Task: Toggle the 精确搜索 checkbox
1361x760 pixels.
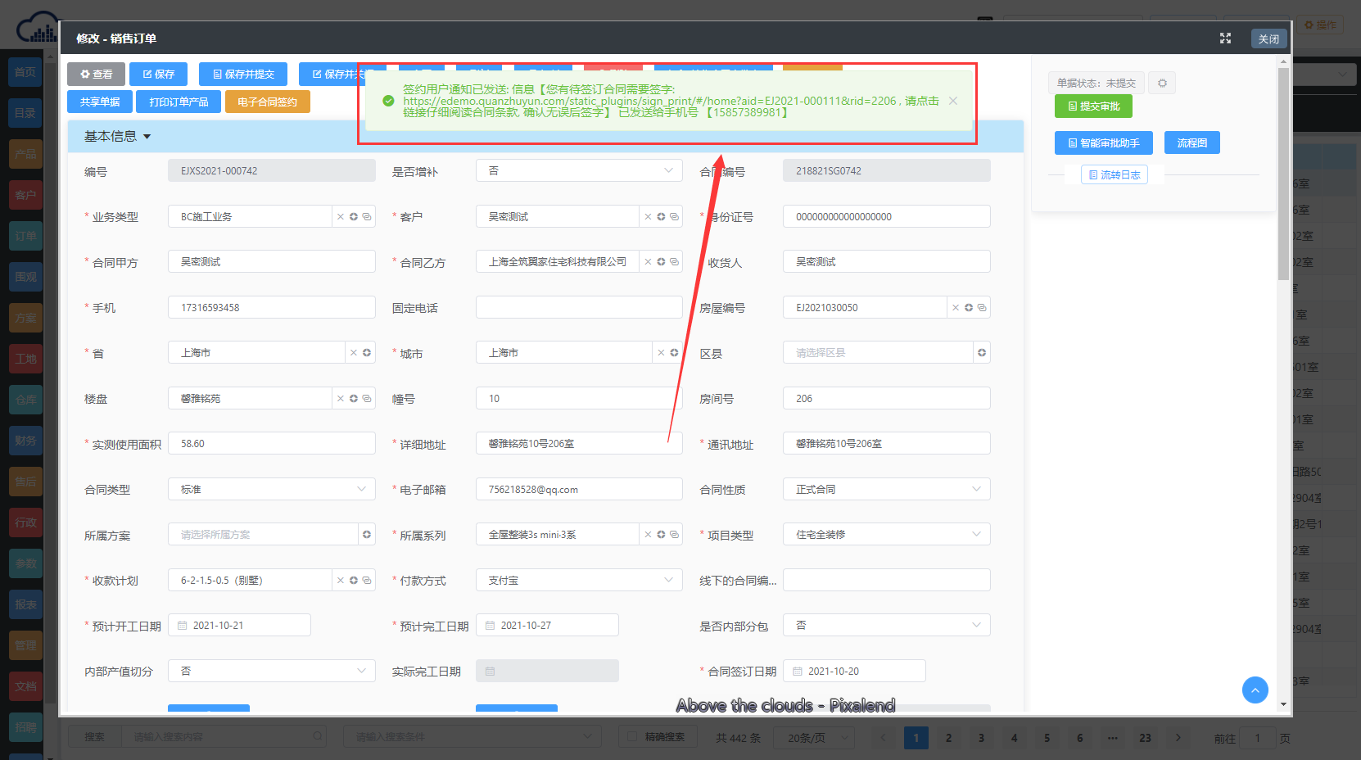Action: coord(632,737)
